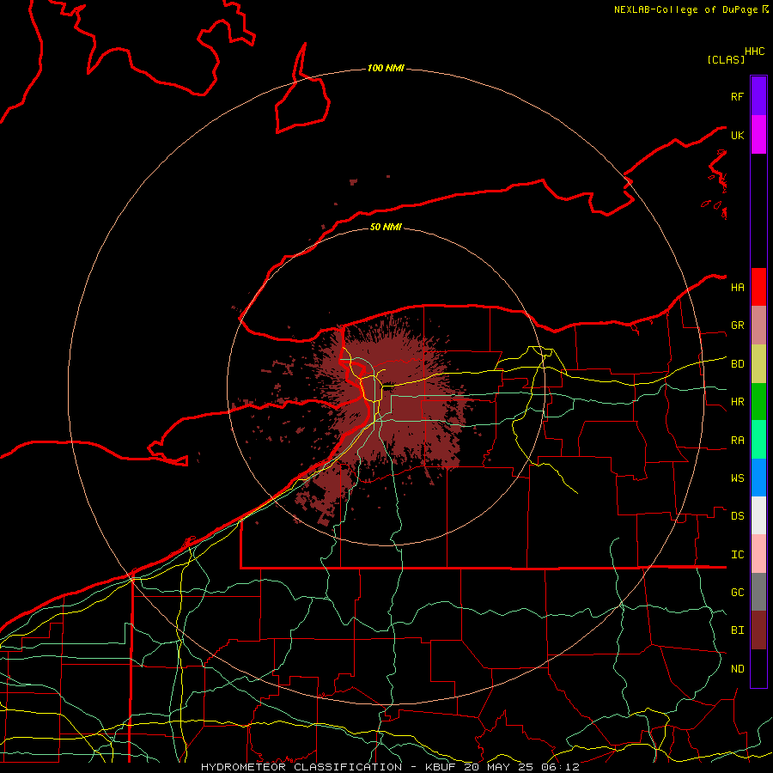Click the "06:12" timestamp

pos(559,767)
